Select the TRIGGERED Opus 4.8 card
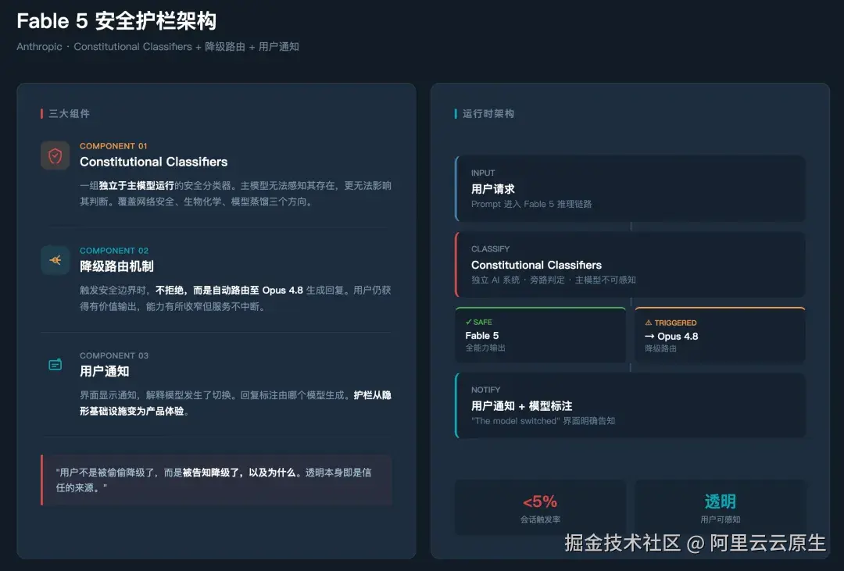844x571 pixels. 720,335
